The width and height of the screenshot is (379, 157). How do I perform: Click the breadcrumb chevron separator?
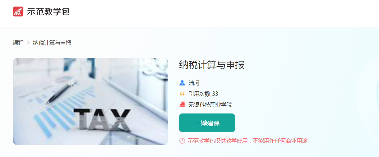pos(28,43)
